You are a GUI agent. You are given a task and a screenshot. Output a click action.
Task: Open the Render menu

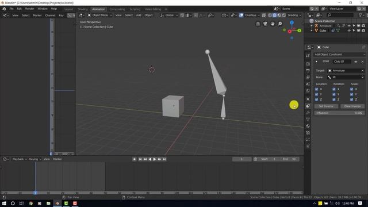29,9
